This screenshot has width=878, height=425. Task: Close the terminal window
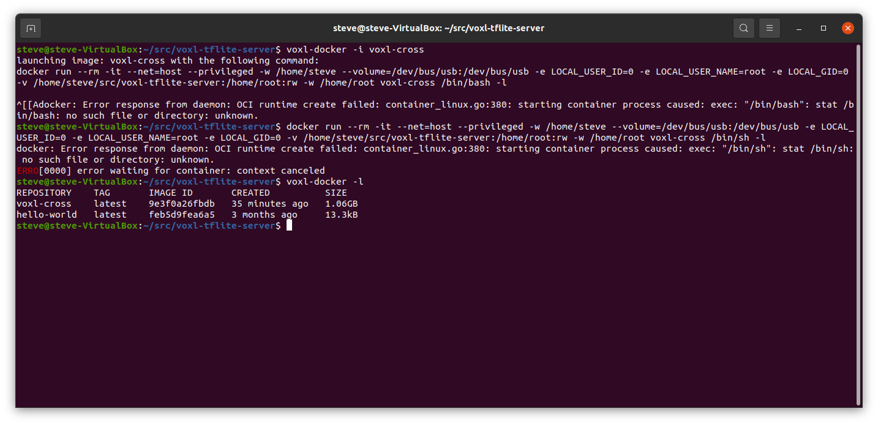(848, 28)
